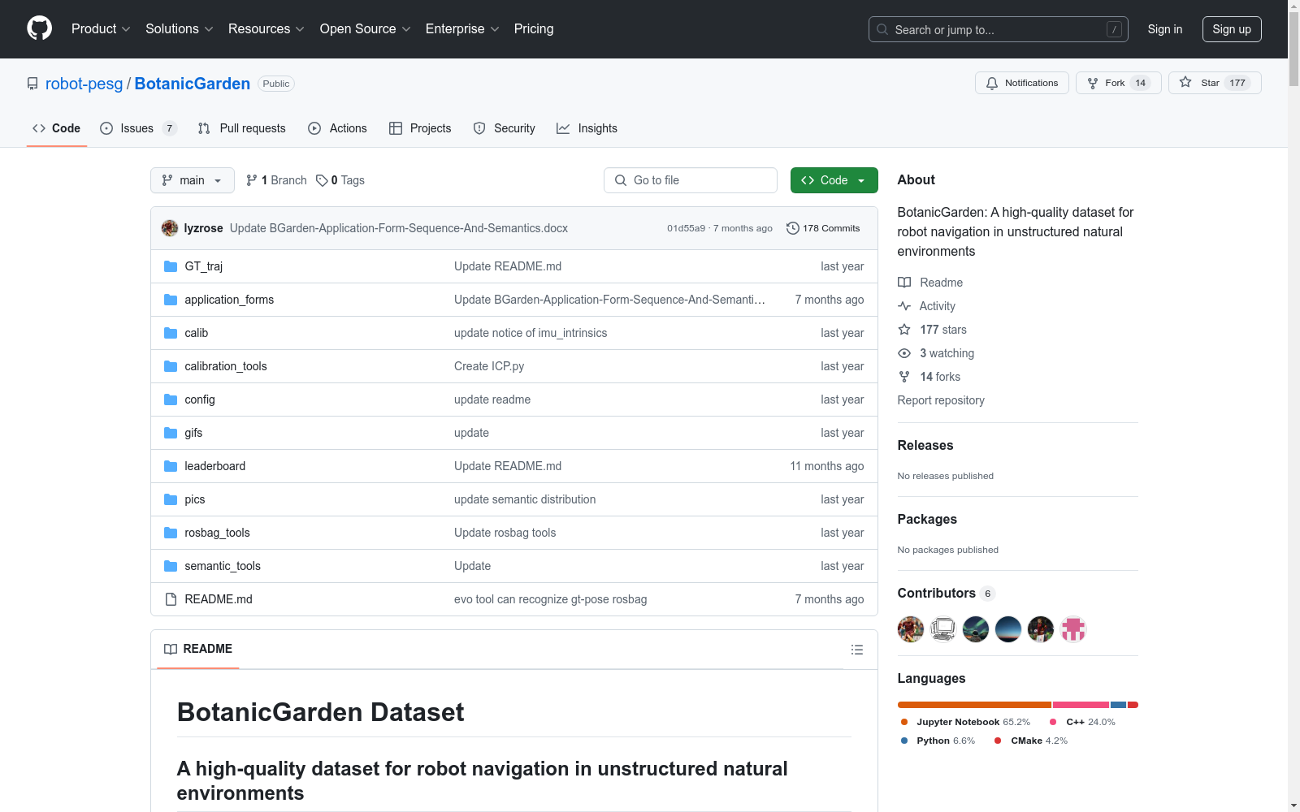Click the README.md file icon
Screen dimensions: 1300x812
(171, 599)
